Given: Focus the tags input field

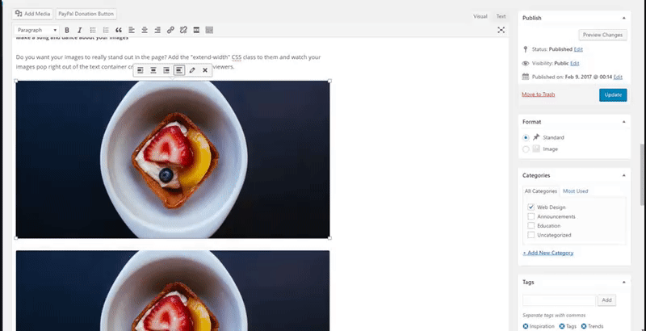Looking at the screenshot, I should point(559,300).
